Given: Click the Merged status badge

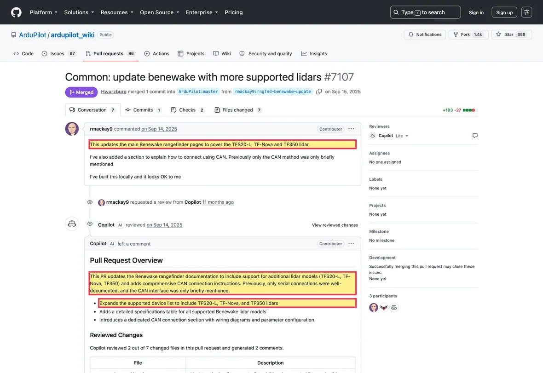Looking at the screenshot, I should (x=81, y=92).
